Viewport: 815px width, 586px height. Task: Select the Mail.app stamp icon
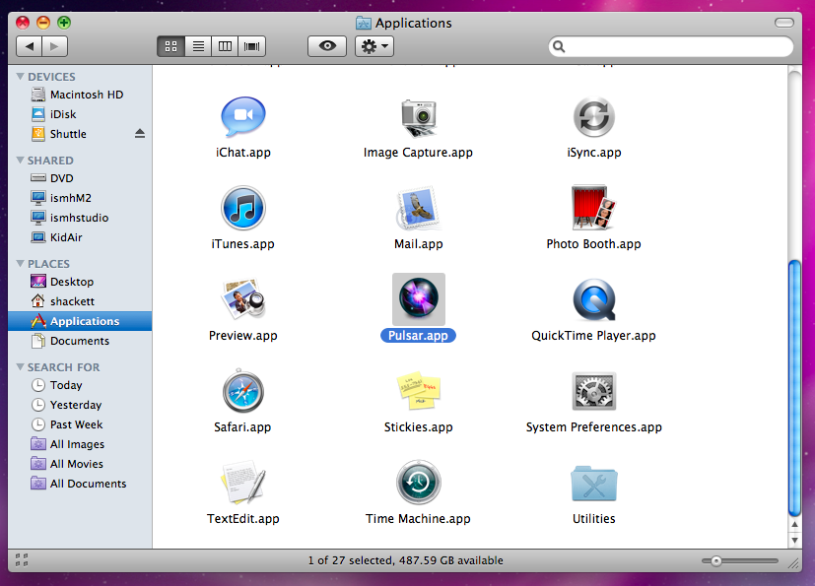tap(419, 209)
